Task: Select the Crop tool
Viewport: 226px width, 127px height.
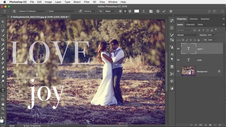Action: 3,40
